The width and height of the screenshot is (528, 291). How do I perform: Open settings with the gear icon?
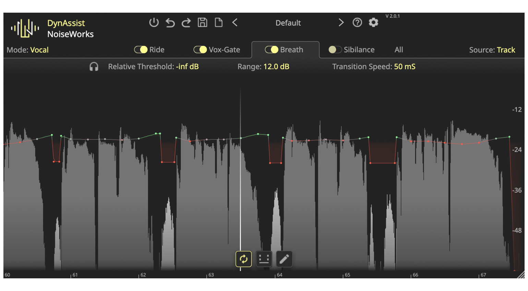pyautogui.click(x=373, y=23)
